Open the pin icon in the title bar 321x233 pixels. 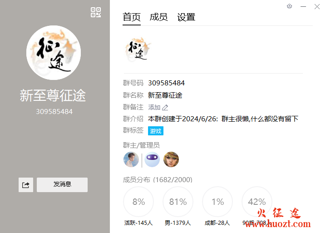pos(290,6)
